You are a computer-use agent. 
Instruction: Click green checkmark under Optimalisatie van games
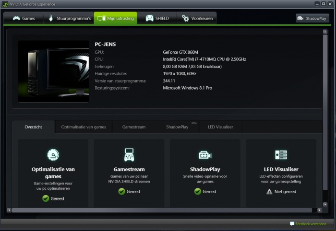tap(46, 198)
